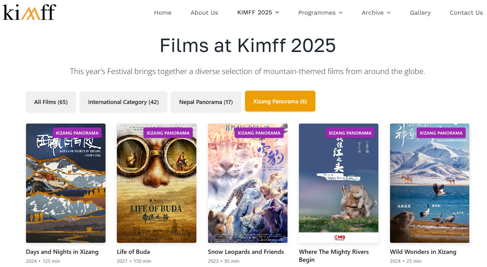Click the festival description subtitle text
Viewport: 487px width, 267px height.
[x=247, y=71]
